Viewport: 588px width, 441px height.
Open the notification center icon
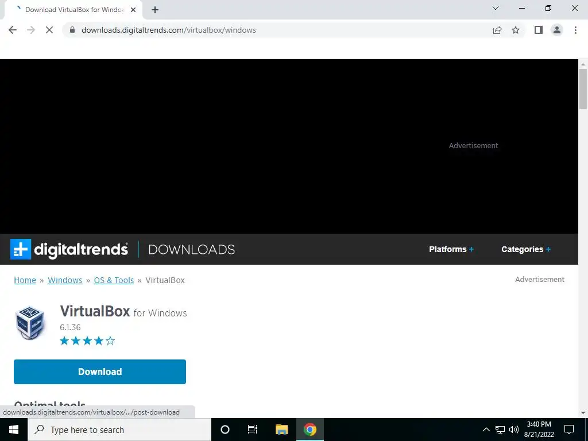coord(569,430)
